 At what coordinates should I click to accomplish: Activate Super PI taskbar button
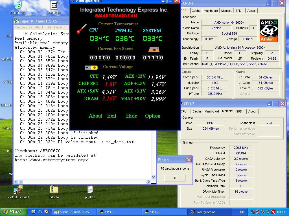[x=75, y=212]
